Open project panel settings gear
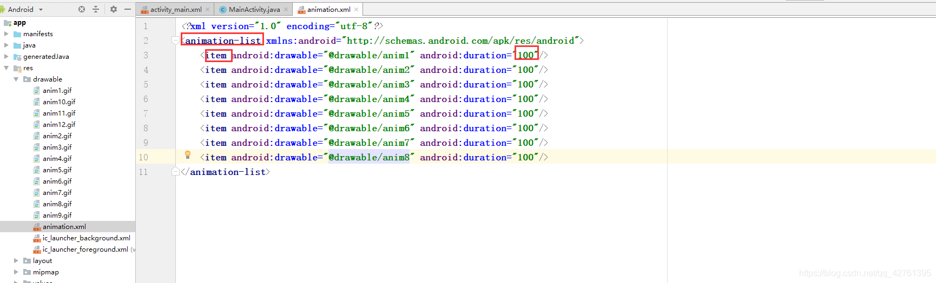This screenshot has width=936, height=283. click(114, 9)
